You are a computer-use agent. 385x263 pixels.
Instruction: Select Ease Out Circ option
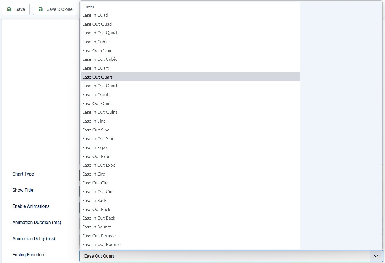[96, 183]
